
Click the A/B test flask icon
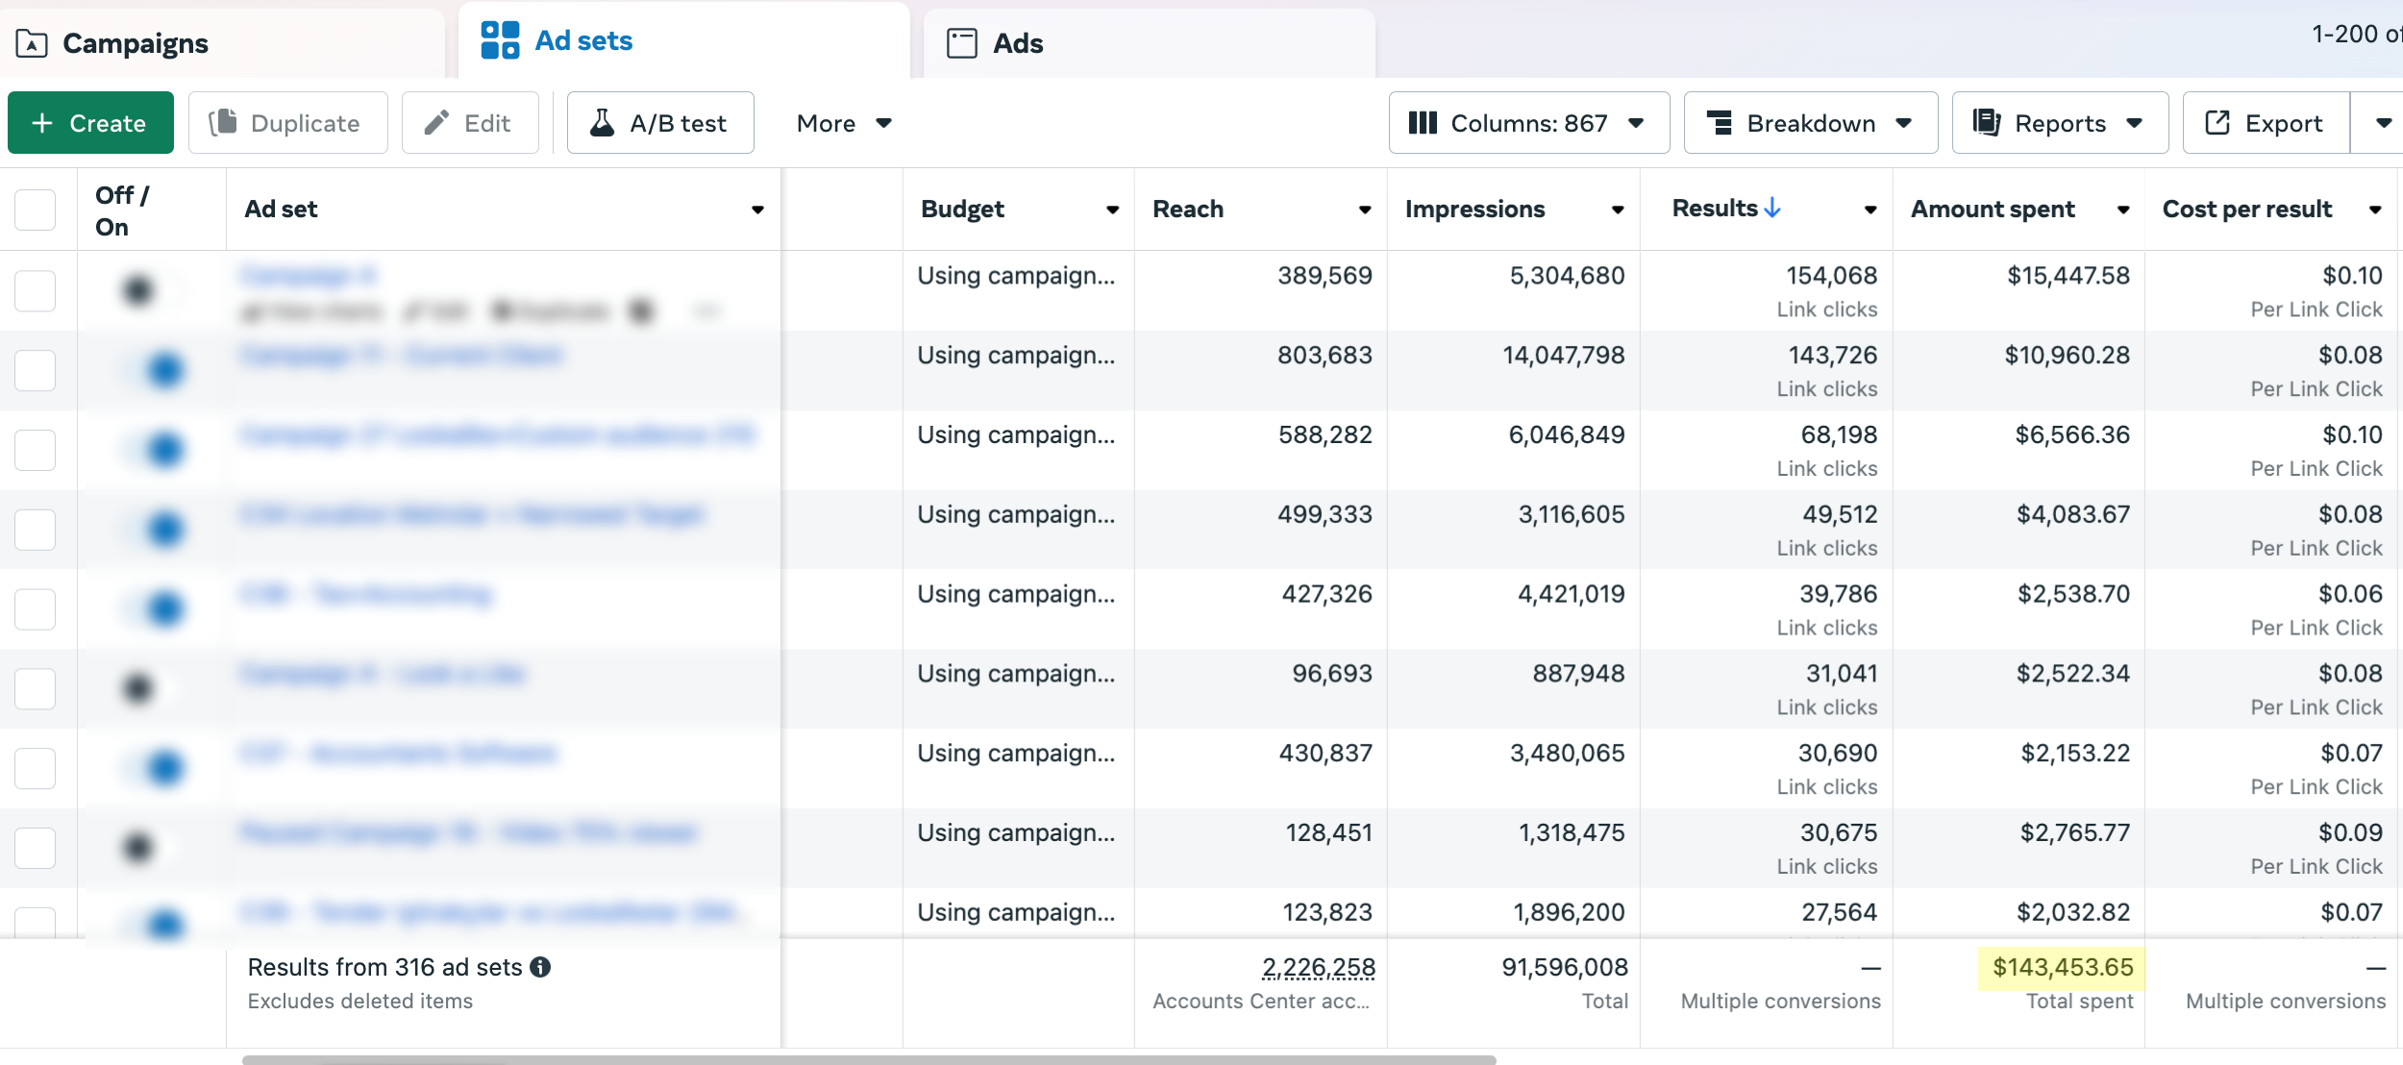(x=602, y=123)
